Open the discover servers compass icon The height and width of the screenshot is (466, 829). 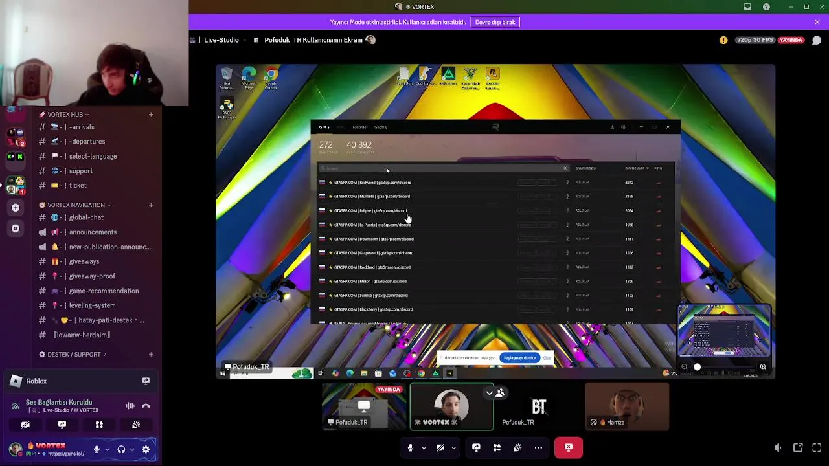click(16, 228)
